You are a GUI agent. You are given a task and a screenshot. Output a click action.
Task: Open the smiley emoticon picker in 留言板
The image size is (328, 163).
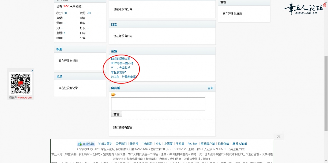point(113,94)
